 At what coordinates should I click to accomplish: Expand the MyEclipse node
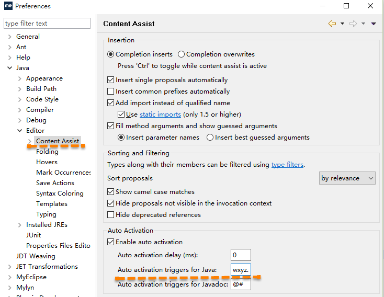(x=9, y=278)
